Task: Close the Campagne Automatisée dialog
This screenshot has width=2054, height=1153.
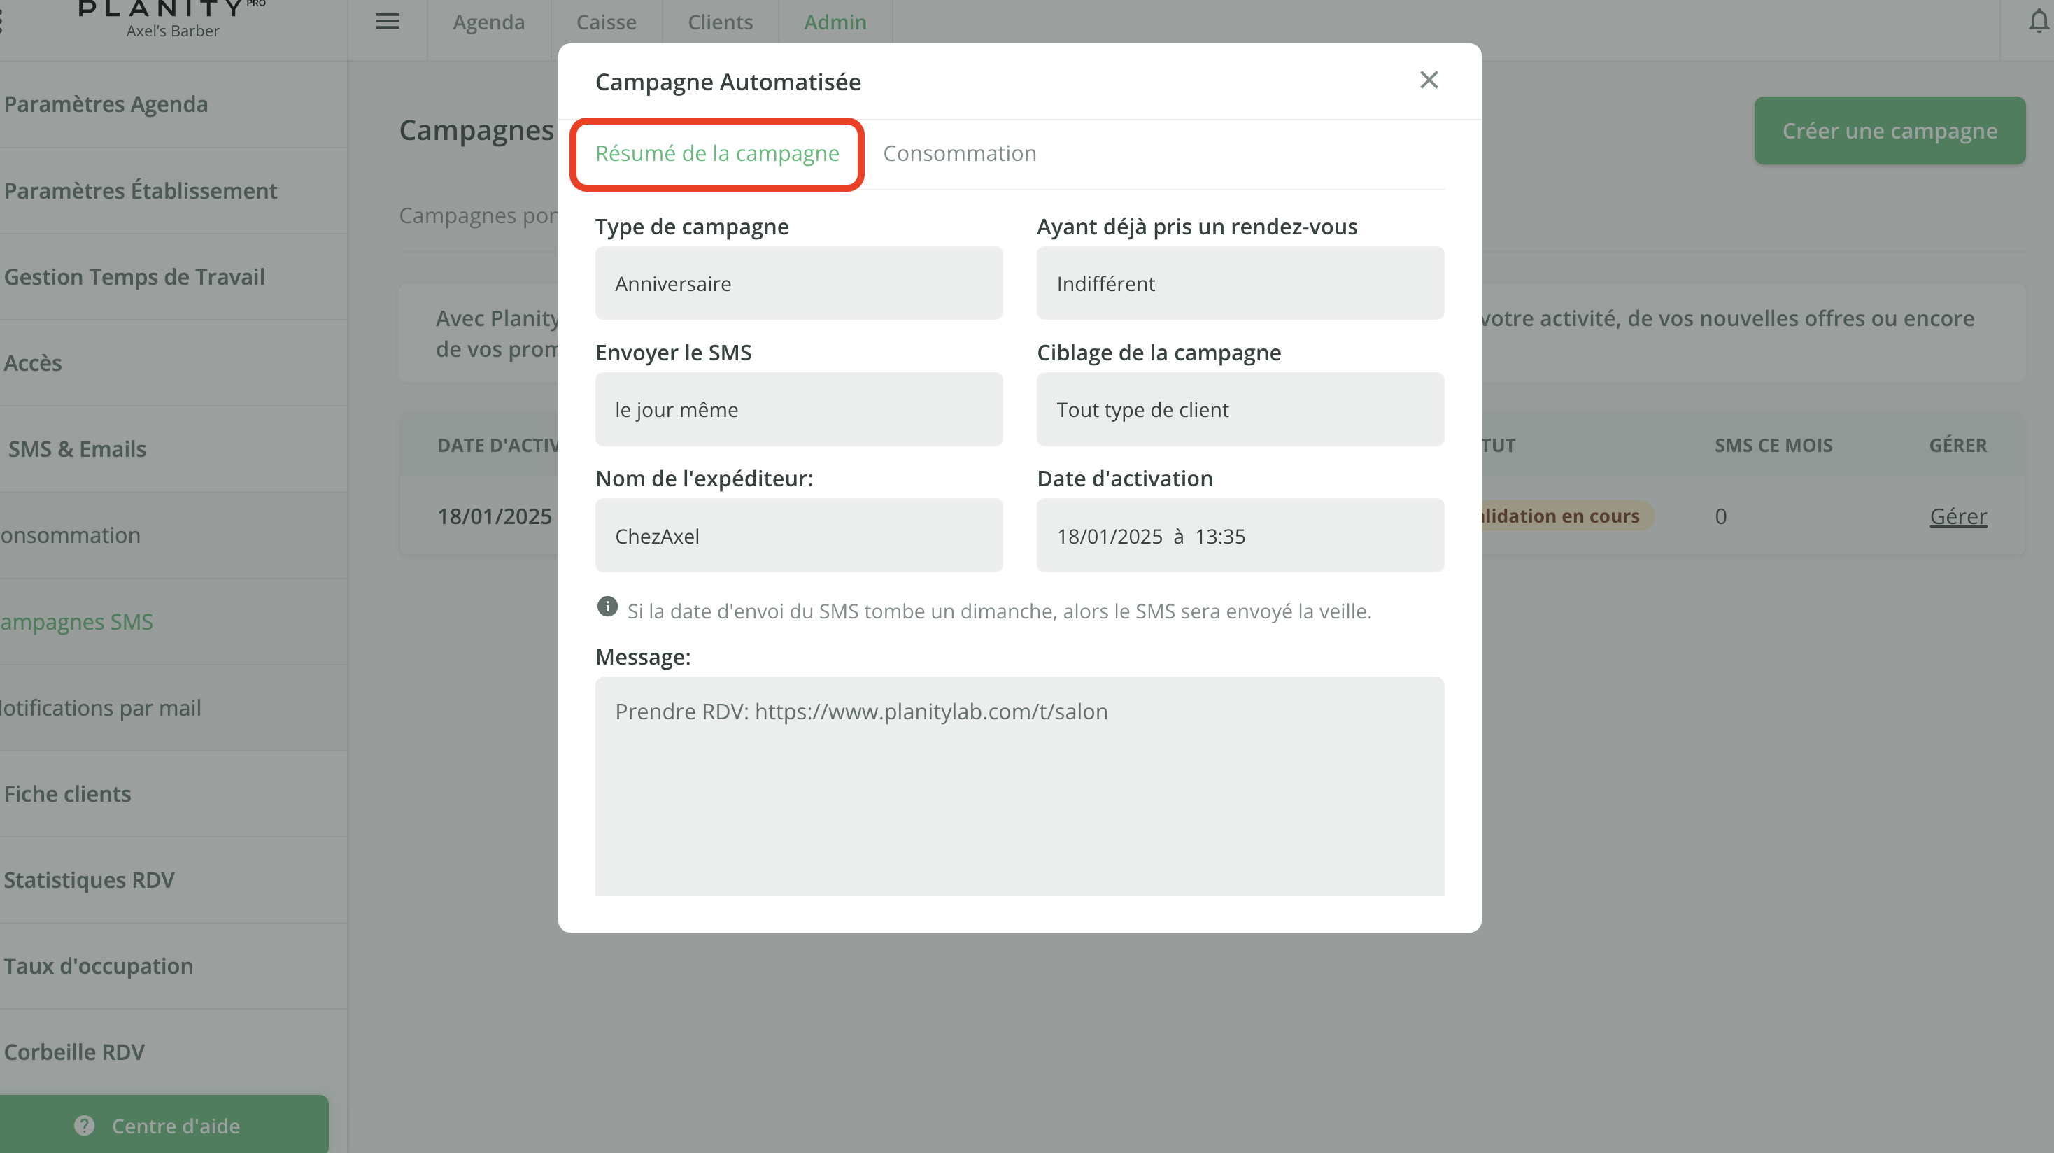Action: tap(1428, 80)
